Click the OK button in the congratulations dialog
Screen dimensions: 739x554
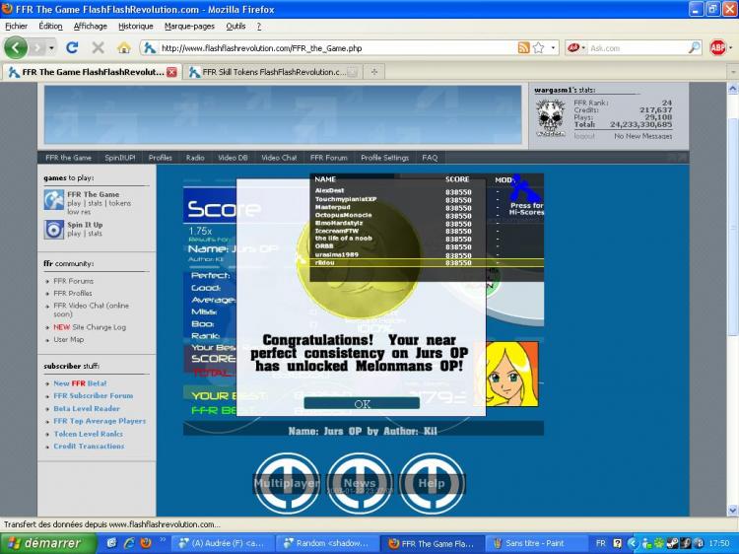click(362, 403)
